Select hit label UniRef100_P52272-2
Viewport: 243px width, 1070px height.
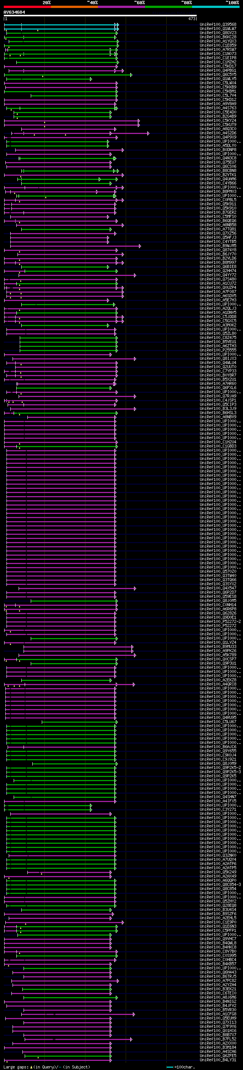(221, 622)
